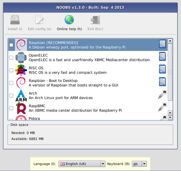Open Online help globe icon
Image resolution: width=181 pixels, height=171 pixels.
pyautogui.click(x=69, y=20)
